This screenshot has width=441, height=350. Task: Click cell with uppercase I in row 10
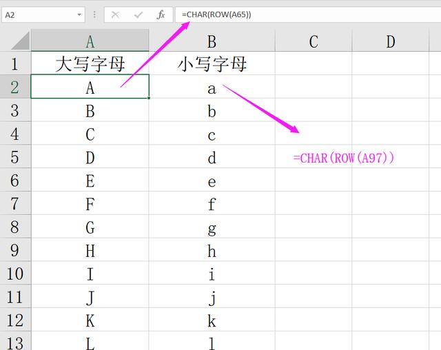click(x=90, y=274)
